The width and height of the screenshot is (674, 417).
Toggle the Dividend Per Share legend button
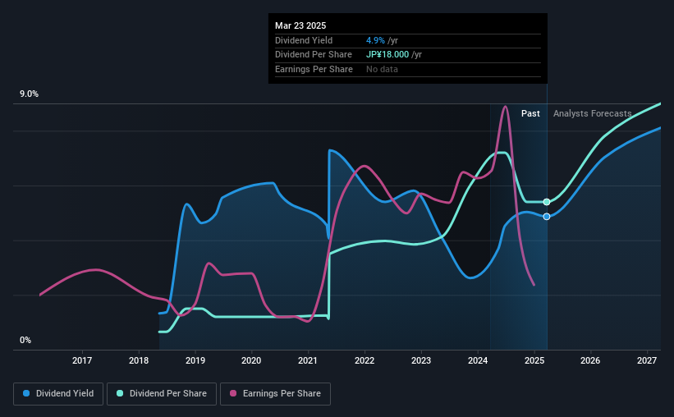162,394
